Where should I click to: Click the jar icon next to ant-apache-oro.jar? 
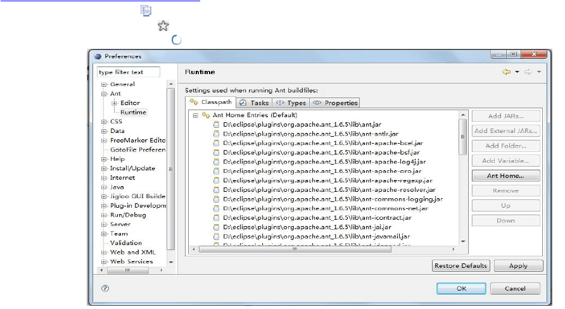pyautogui.click(x=216, y=172)
